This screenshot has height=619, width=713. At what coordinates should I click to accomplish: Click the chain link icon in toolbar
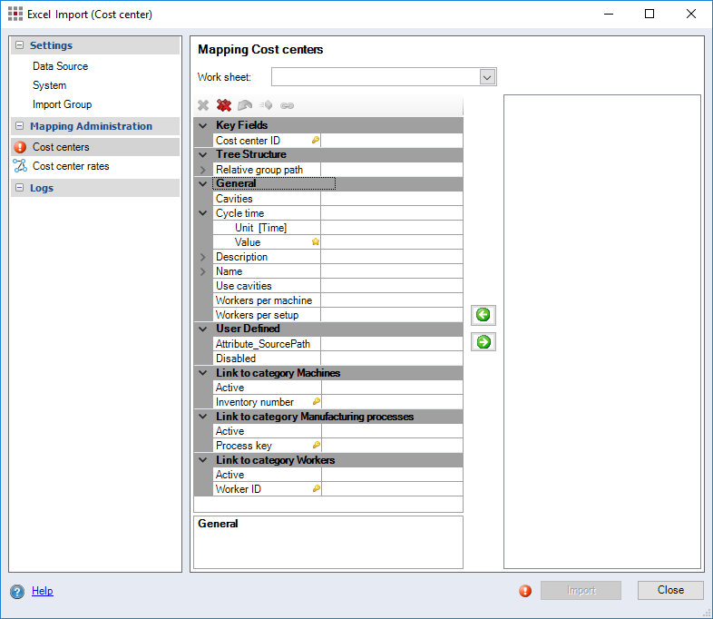pos(288,105)
